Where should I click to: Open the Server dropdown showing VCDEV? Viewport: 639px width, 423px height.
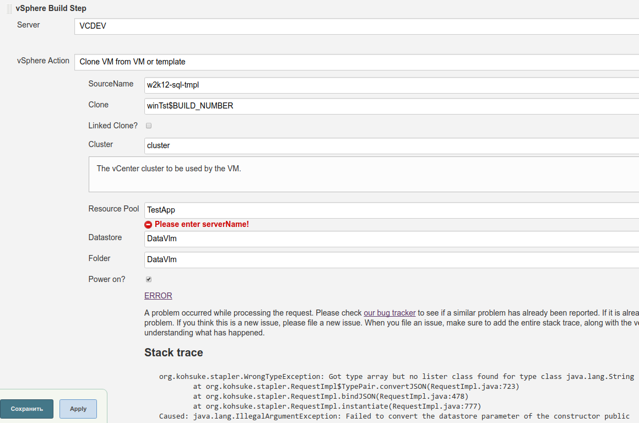point(356,26)
